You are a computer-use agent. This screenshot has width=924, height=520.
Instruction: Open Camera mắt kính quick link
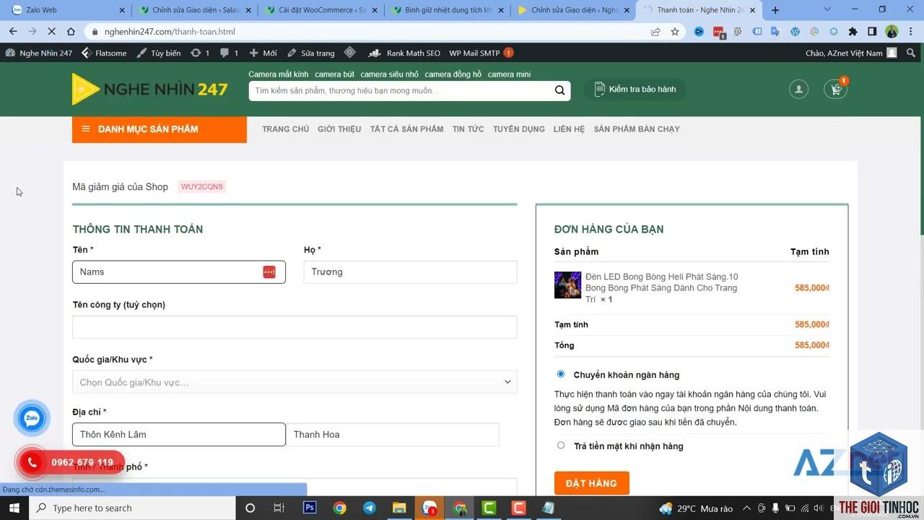(278, 74)
